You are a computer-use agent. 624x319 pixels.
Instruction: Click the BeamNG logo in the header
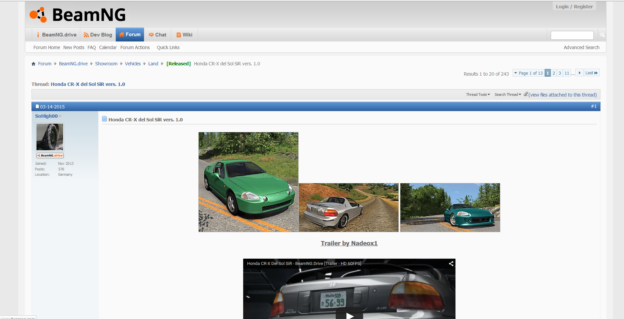point(78,15)
